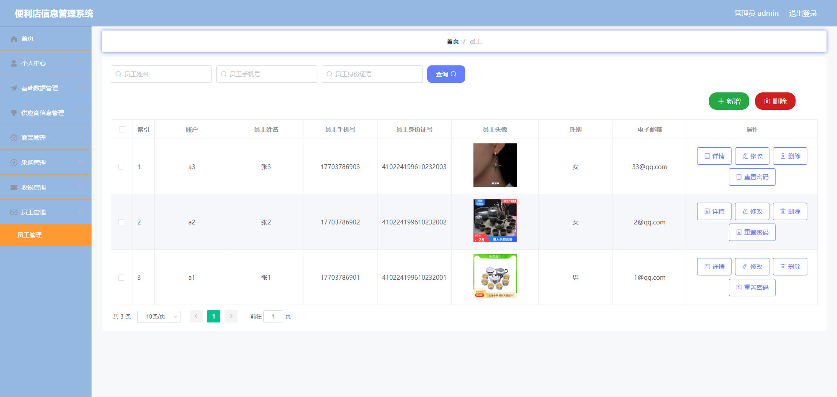Click the search icon in 员工姓名 field
Viewport: 837px width, 397px height.
[x=118, y=74]
